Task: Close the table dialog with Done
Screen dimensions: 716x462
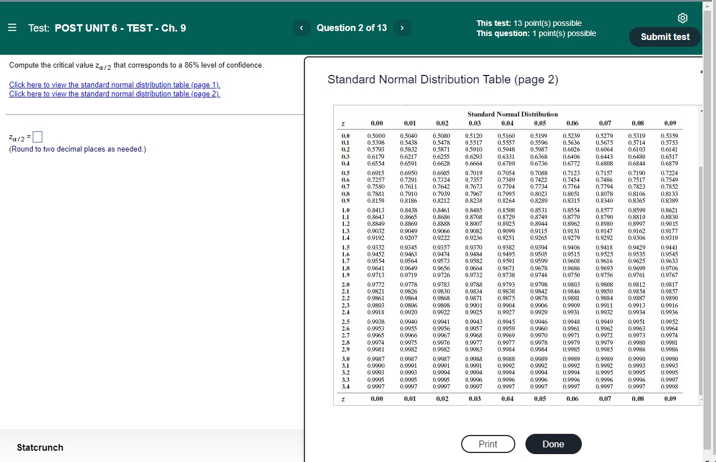Action: tap(553, 444)
